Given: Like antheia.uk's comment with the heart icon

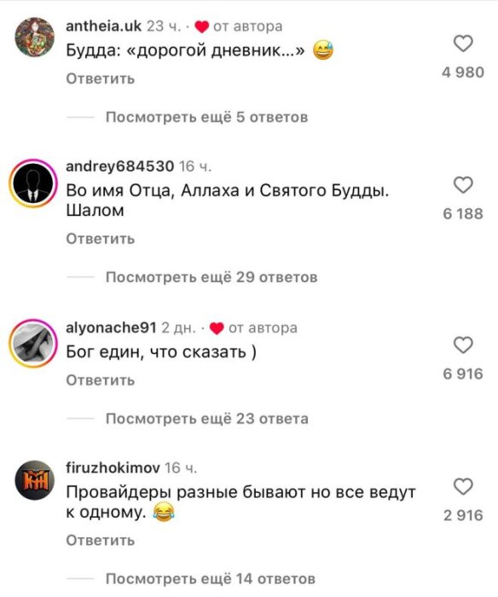Looking at the screenshot, I should pyautogui.click(x=463, y=43).
